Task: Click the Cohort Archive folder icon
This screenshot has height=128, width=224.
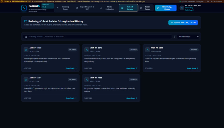Action: (x=122, y=8)
